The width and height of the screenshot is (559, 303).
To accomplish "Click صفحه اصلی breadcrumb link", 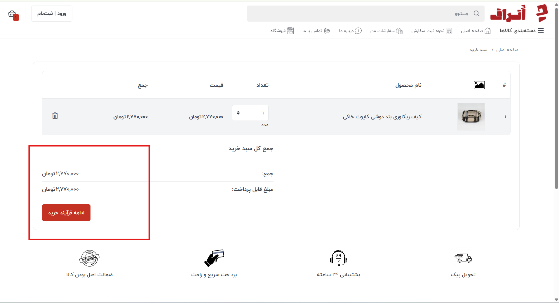I will 507,50.
